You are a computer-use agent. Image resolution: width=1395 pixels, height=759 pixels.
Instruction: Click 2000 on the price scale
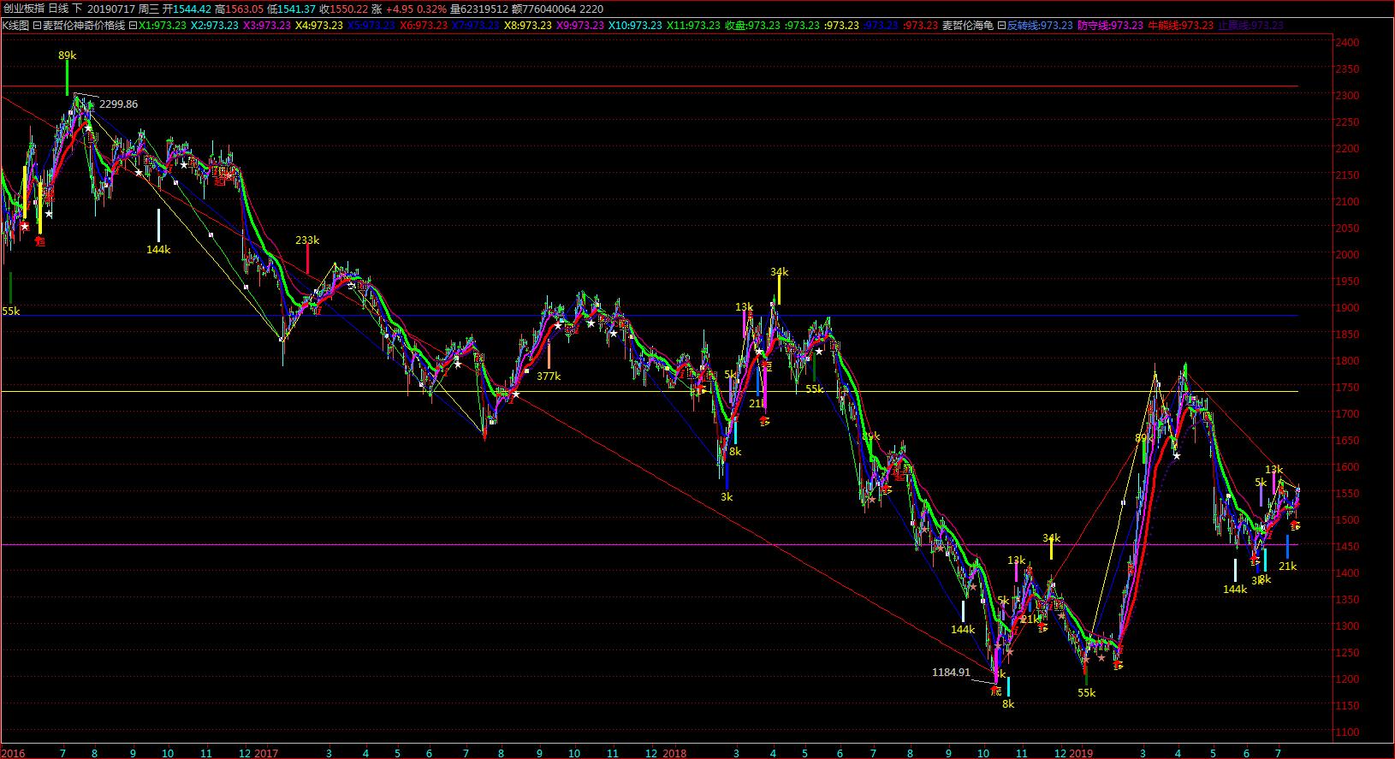coord(1349,255)
